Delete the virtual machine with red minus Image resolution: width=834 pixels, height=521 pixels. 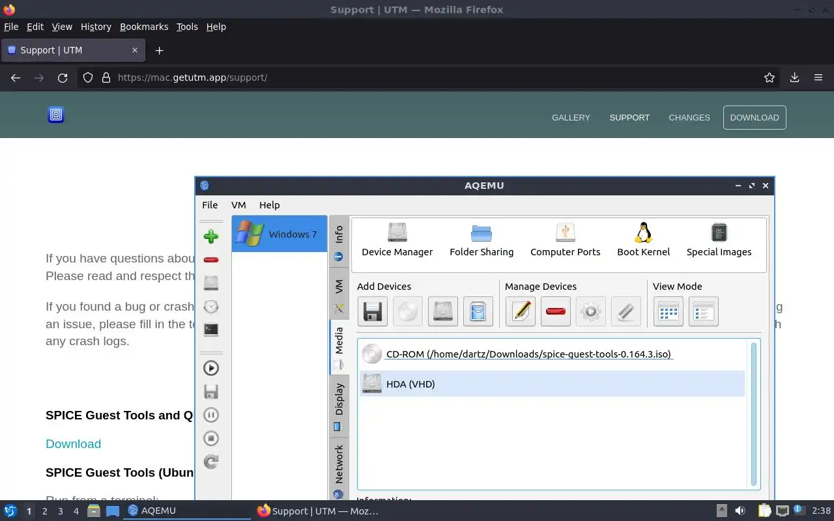point(210,260)
